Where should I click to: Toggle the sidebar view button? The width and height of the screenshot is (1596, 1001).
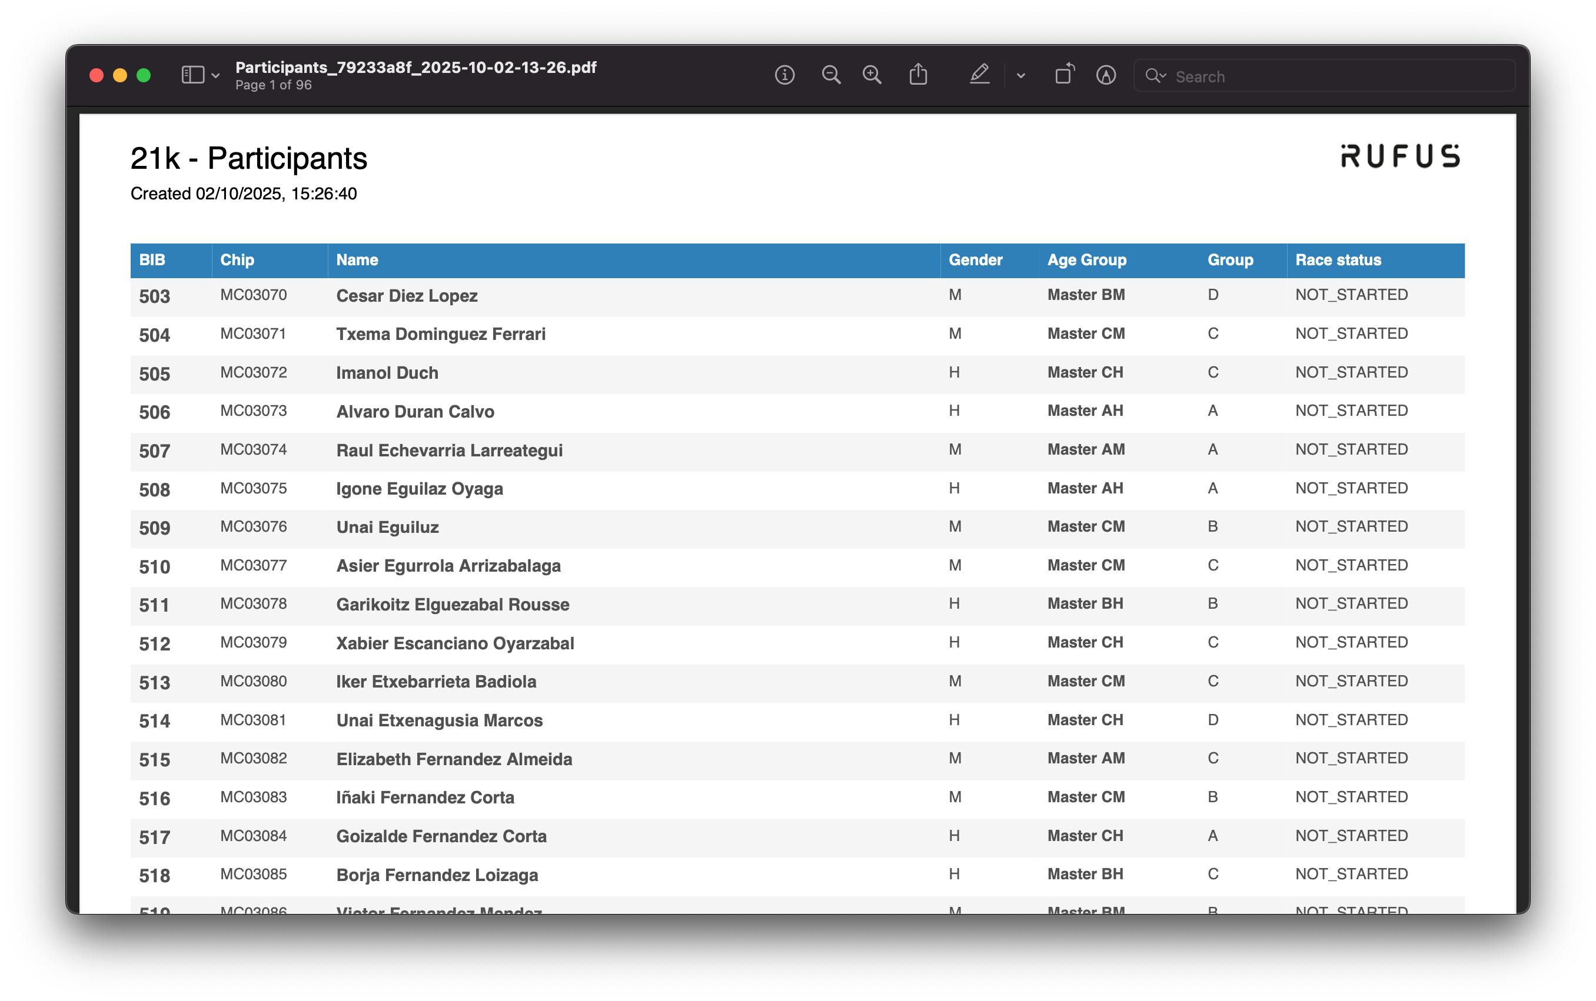[x=192, y=75]
